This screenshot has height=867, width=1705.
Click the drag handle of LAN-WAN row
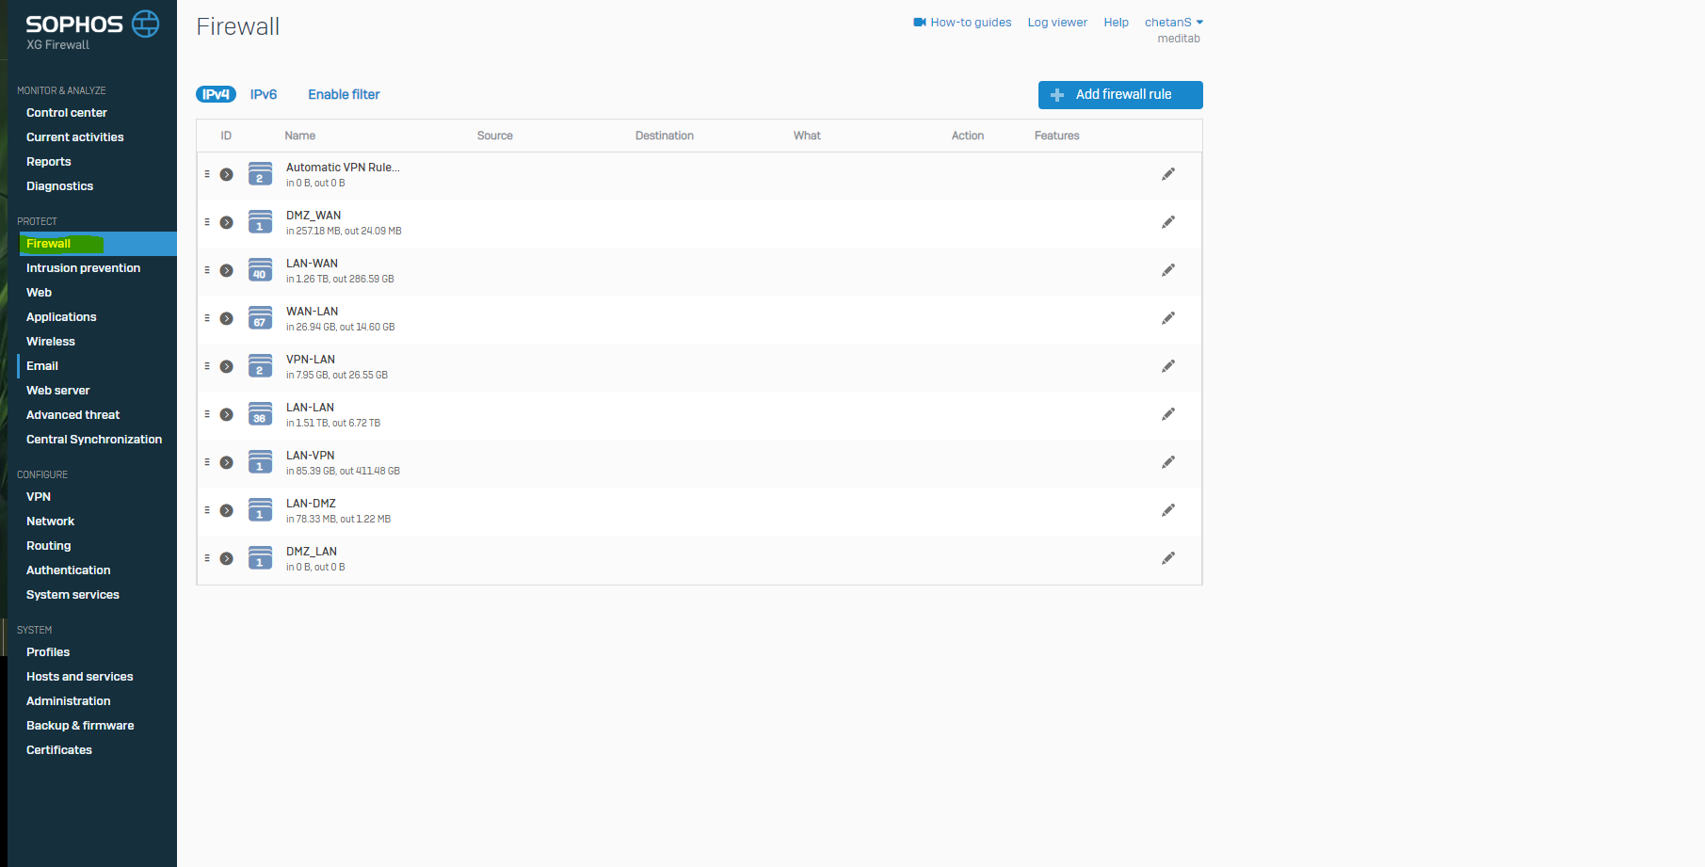pos(207,270)
